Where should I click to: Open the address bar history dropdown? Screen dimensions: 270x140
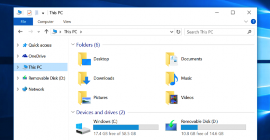[172, 32]
